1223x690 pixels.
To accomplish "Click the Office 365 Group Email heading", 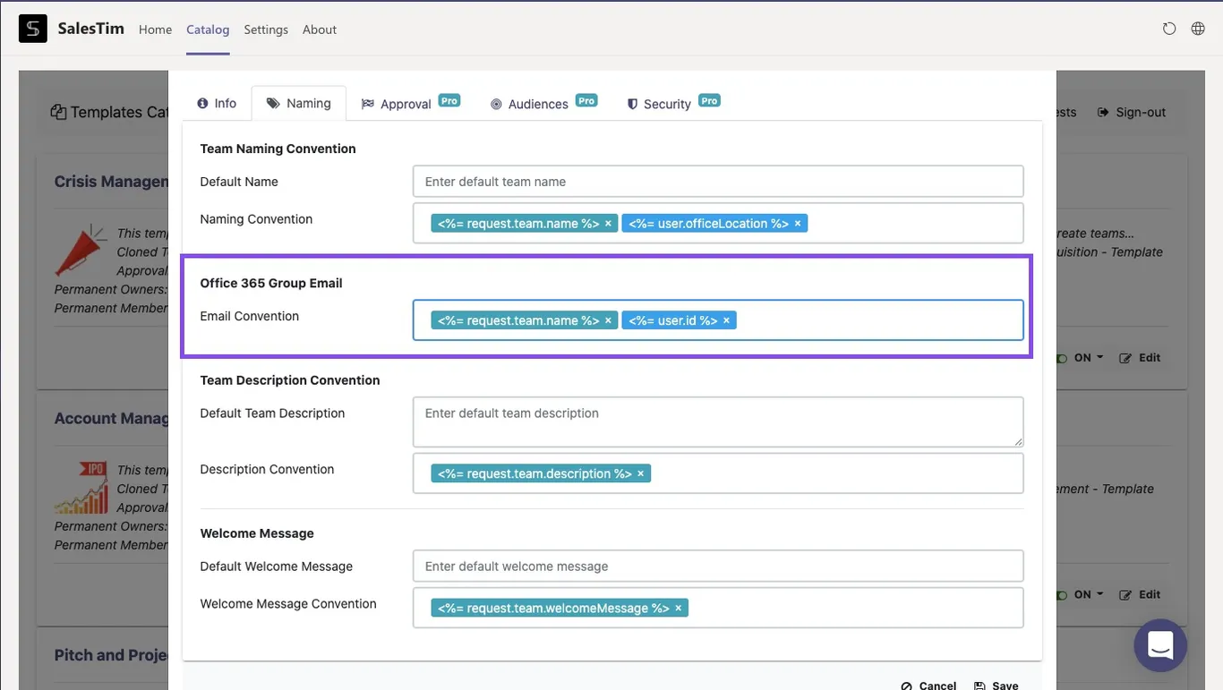I will 271,283.
